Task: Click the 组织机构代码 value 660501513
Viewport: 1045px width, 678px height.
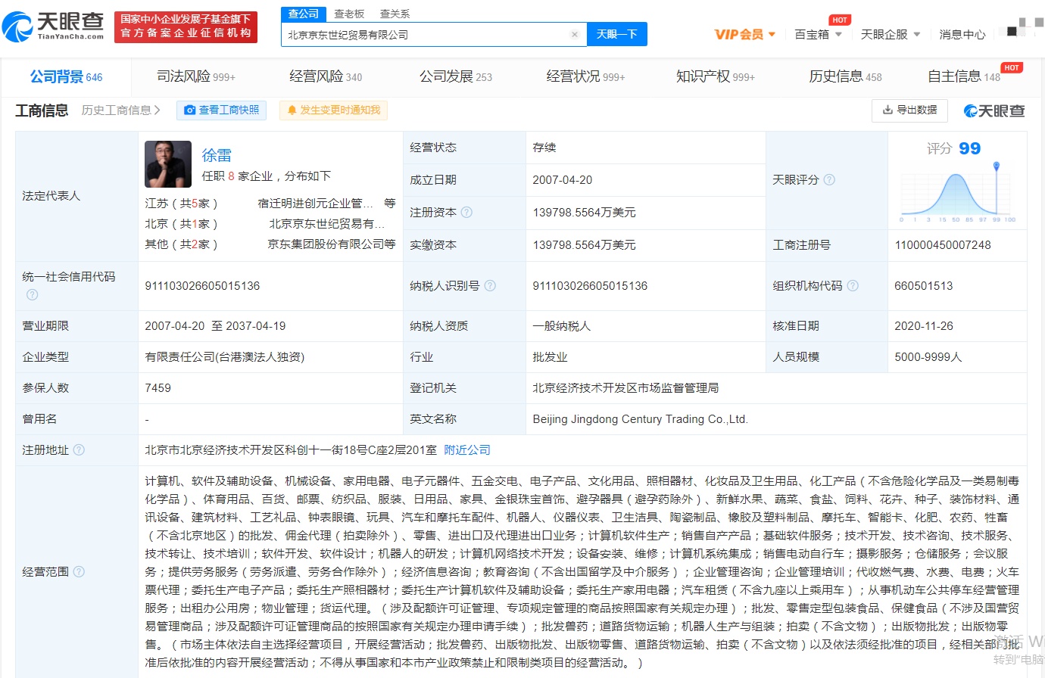Action: [x=924, y=286]
